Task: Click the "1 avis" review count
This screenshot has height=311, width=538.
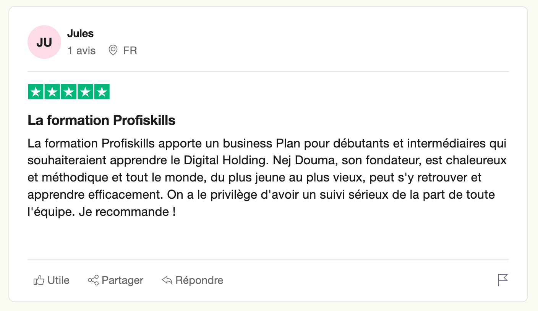Action: 81,50
